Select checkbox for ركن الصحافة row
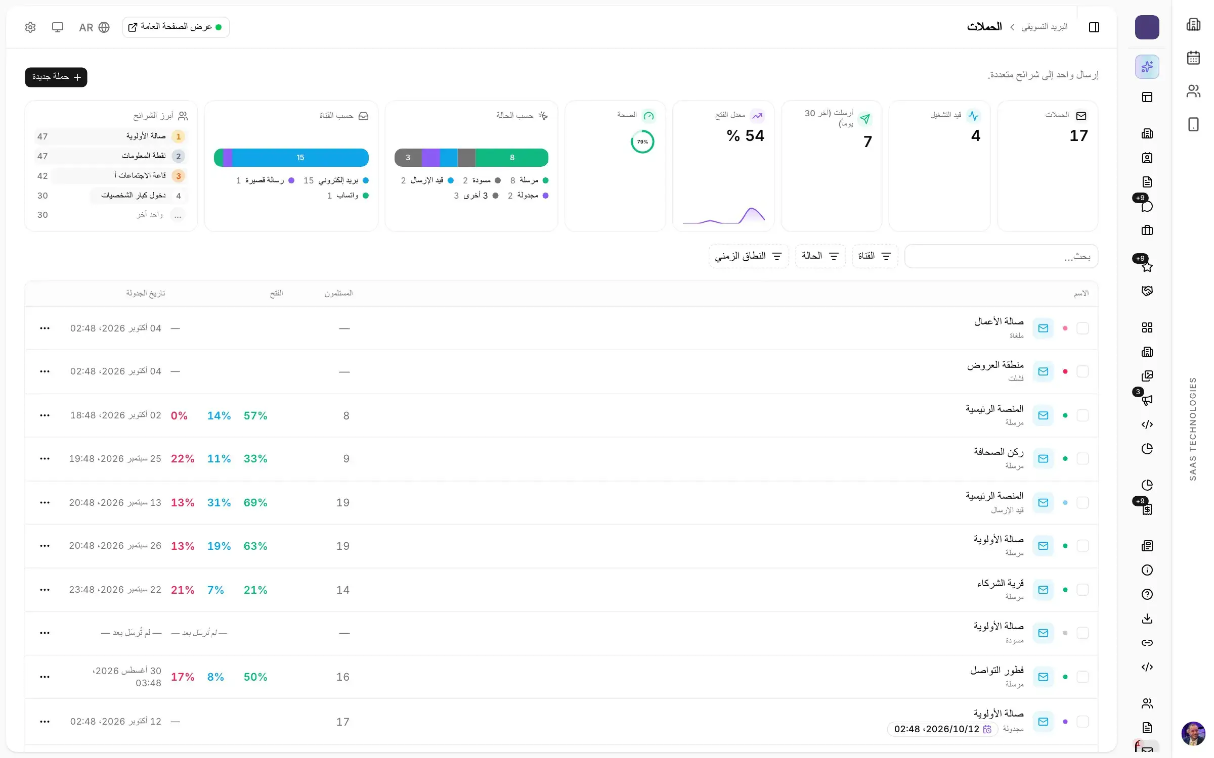 click(x=1082, y=459)
